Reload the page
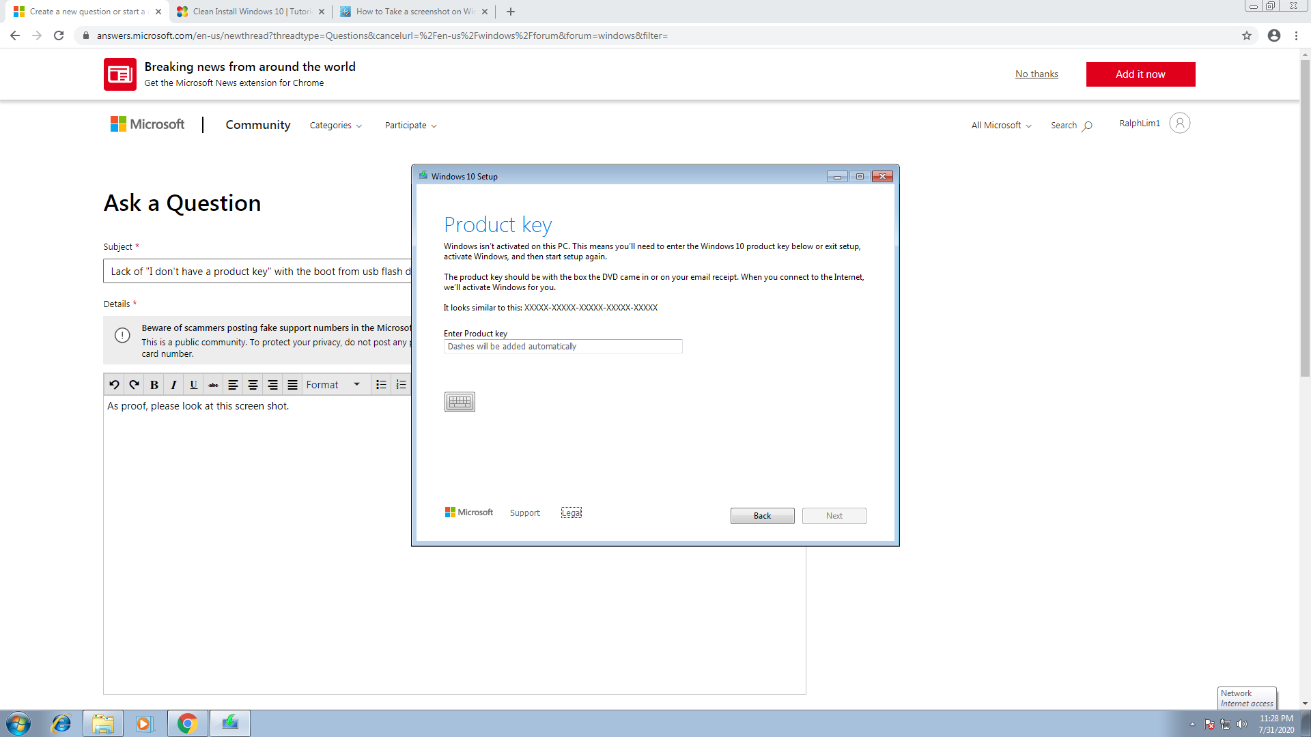Image resolution: width=1311 pixels, height=737 pixels. pos(59,35)
